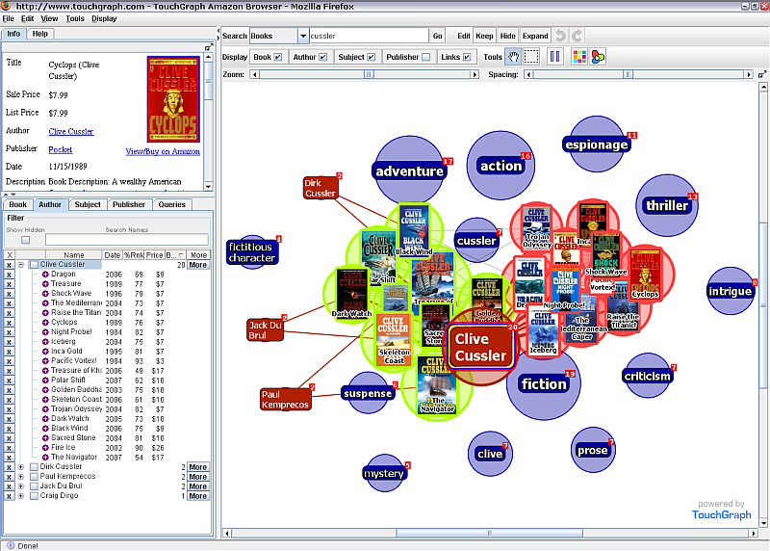Click the colored clusters tool icon
Viewport: 770px width, 551px height.
[598, 57]
